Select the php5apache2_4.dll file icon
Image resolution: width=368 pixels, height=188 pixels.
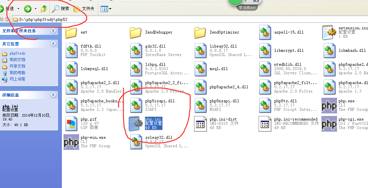point(201,87)
